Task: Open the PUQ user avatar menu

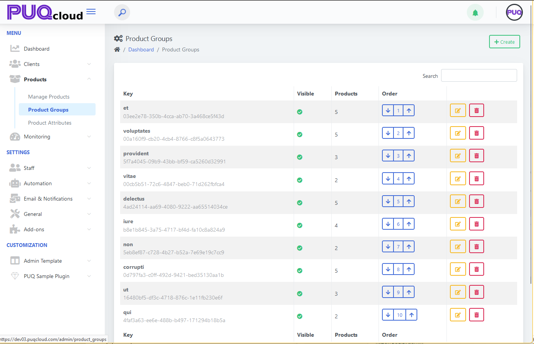Action: (514, 12)
